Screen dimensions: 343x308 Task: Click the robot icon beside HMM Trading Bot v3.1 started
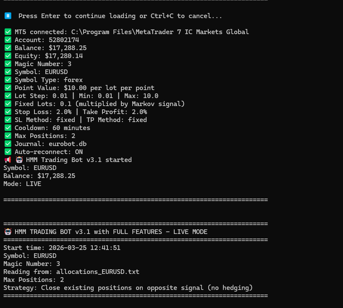coord(19,160)
